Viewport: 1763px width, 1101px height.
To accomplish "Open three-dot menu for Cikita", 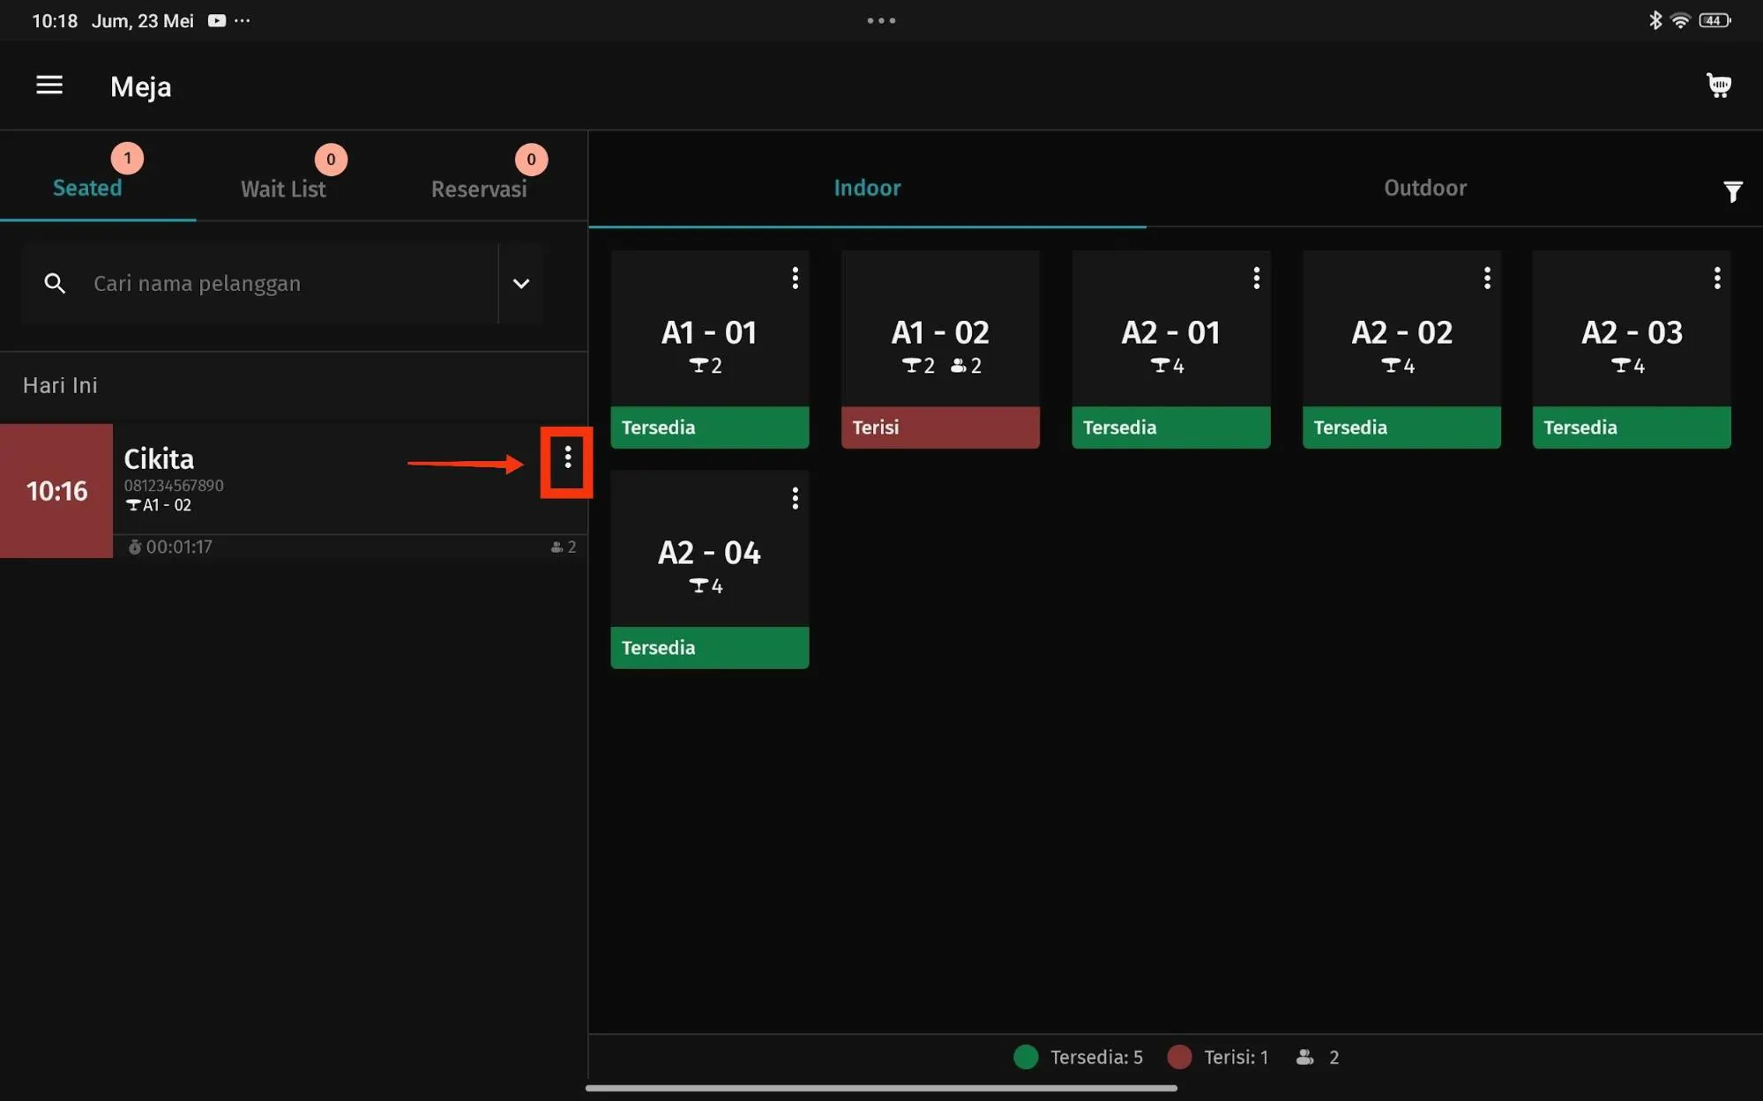I will tap(567, 457).
